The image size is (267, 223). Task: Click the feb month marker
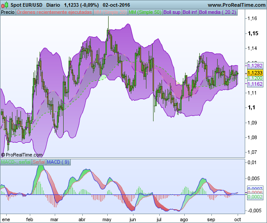click(x=30, y=219)
